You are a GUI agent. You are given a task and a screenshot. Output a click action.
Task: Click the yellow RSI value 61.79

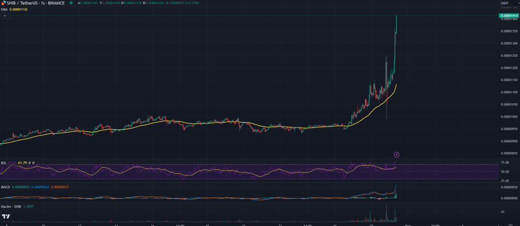(x=22, y=163)
